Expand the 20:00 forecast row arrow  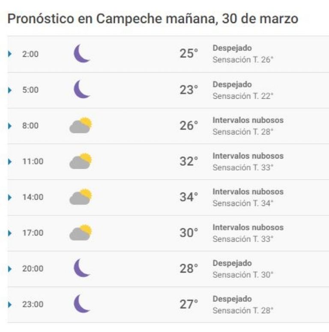(10, 269)
